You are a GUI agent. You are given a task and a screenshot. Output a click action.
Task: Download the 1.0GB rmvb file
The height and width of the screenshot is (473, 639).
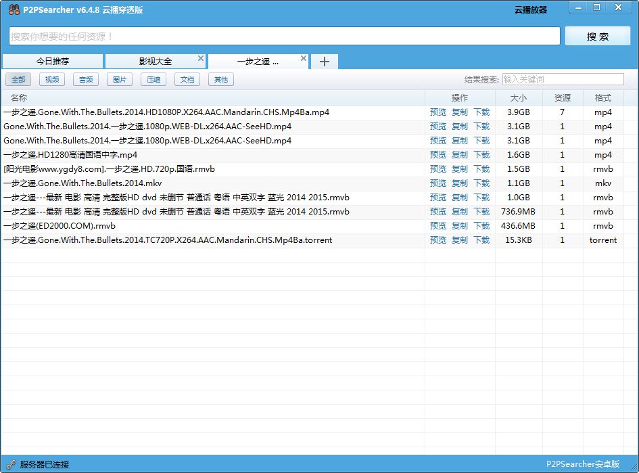click(481, 198)
